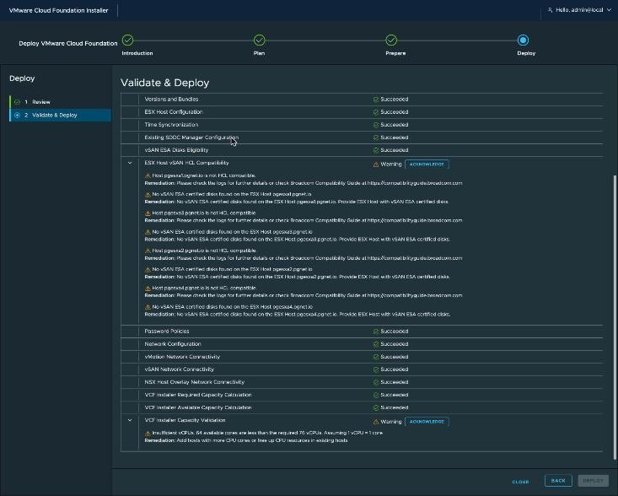
Task: Click the validation list vertical scrollbar
Action: pyautogui.click(x=615, y=317)
